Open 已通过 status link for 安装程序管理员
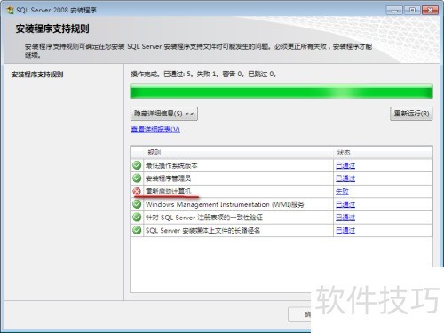This screenshot has height=333, width=444. pyautogui.click(x=345, y=178)
